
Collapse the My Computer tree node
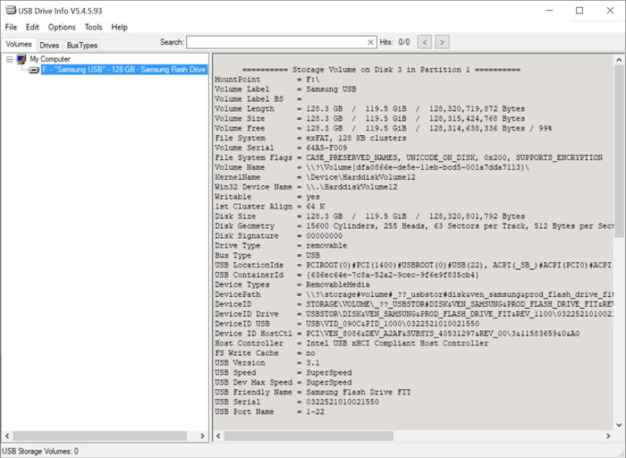click(x=9, y=59)
